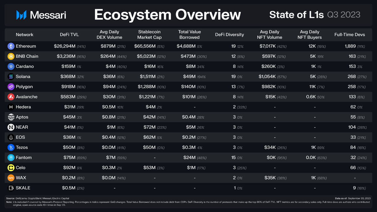Click Ethereum's DeFi TVL value $26,294M
Viewport: 377px width, 212px height.
tap(65, 46)
